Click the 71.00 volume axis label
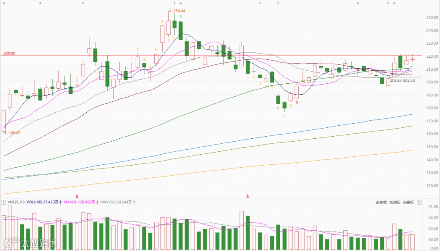Screen dimensions: 440x251 [x=432, y=207]
